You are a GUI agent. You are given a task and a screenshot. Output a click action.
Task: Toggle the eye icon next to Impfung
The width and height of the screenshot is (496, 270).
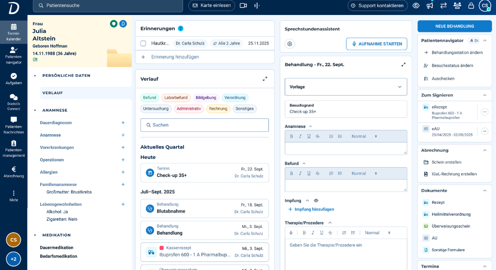(x=316, y=200)
